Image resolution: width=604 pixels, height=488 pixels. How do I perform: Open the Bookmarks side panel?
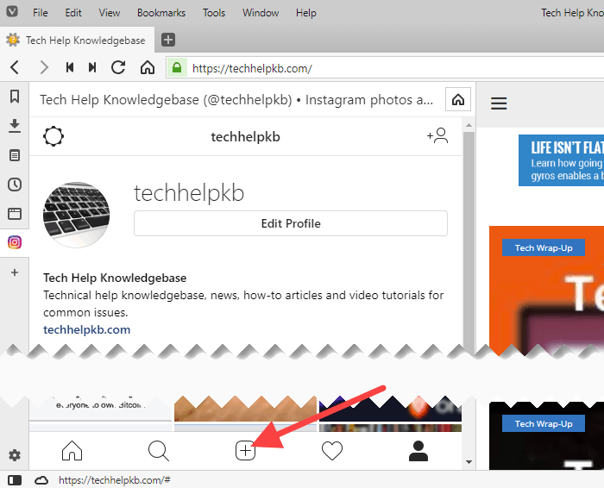[15, 97]
